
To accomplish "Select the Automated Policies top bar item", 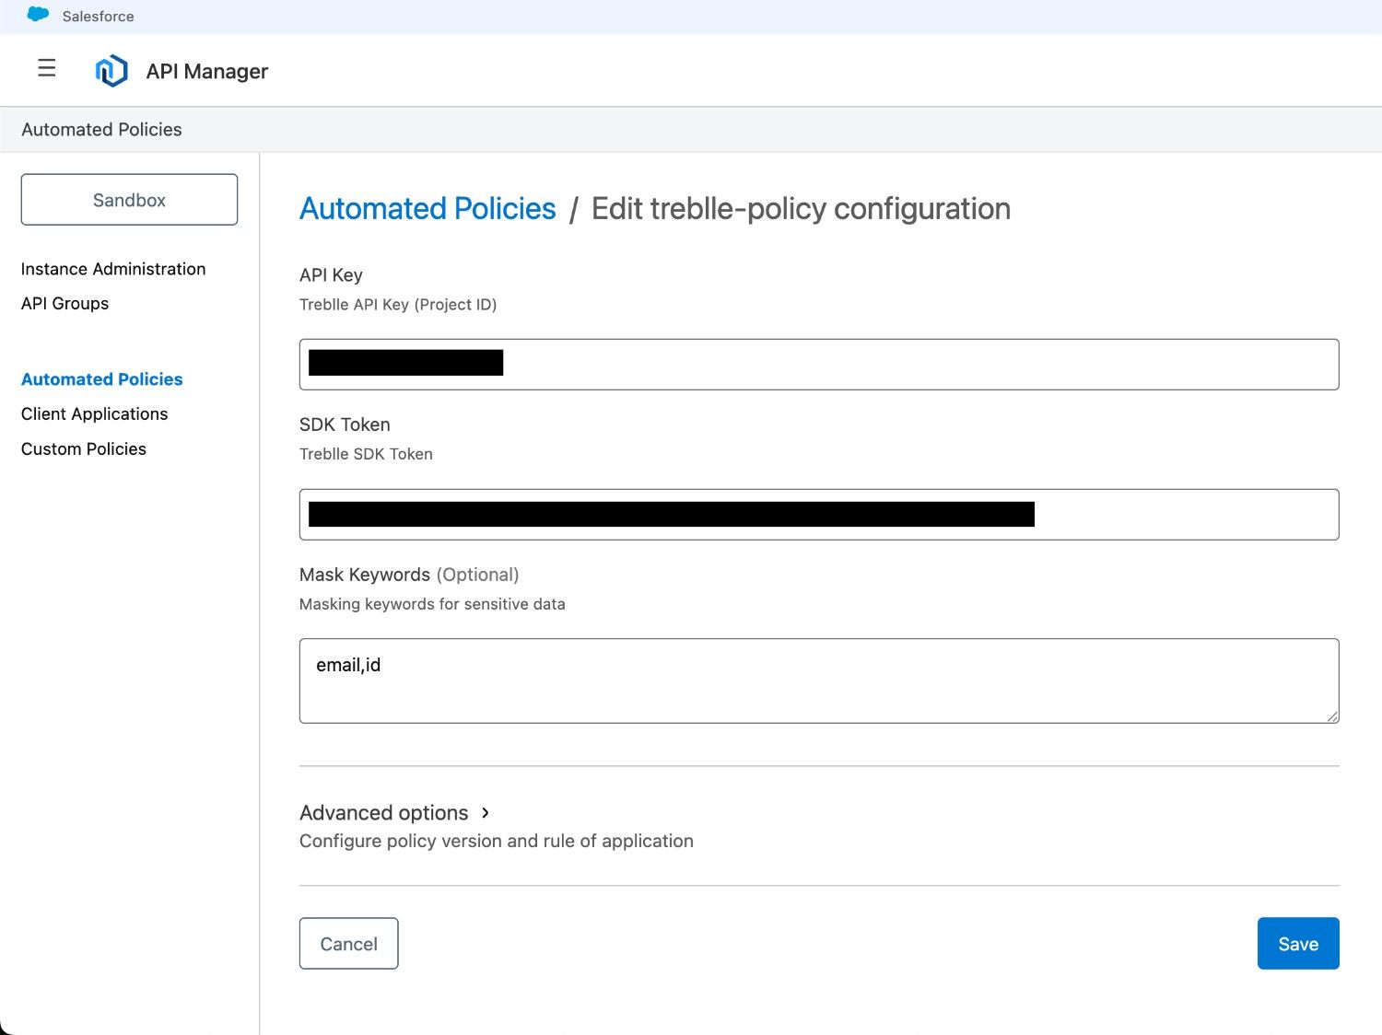I will click(100, 129).
